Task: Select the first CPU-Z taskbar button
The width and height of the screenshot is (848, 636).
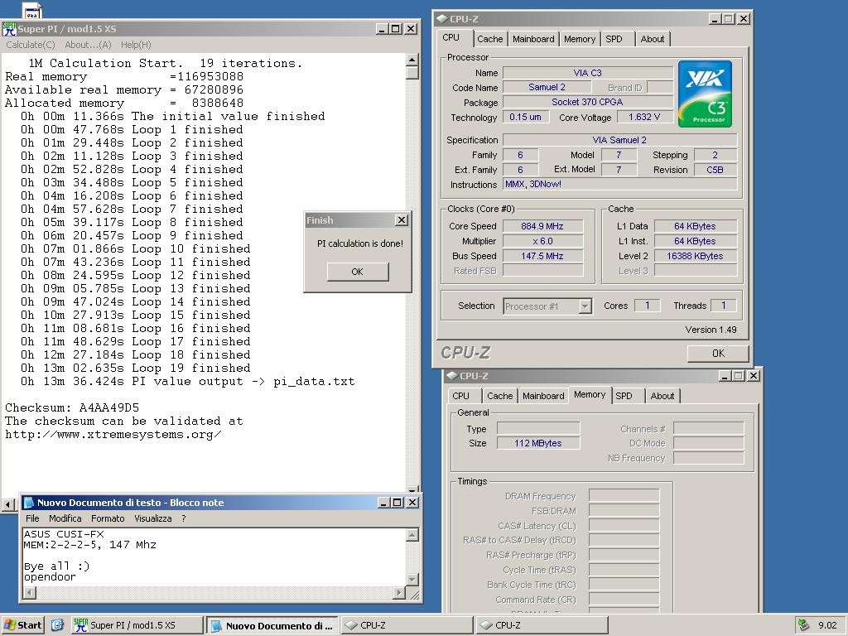Action: 407,624
